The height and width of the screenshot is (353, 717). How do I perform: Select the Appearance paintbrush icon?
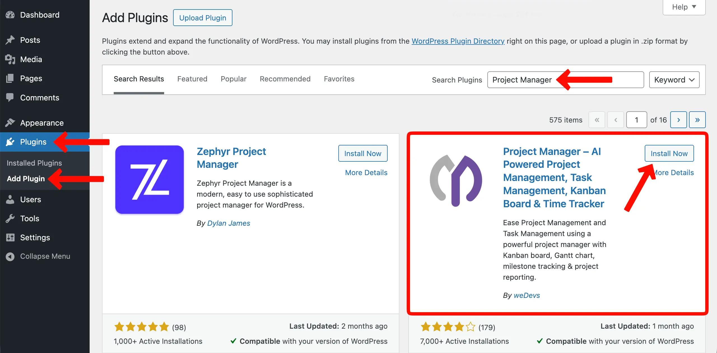point(10,123)
